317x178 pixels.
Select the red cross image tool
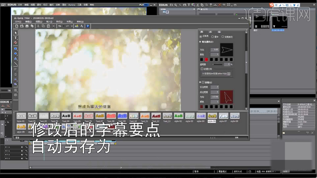click(x=16, y=43)
